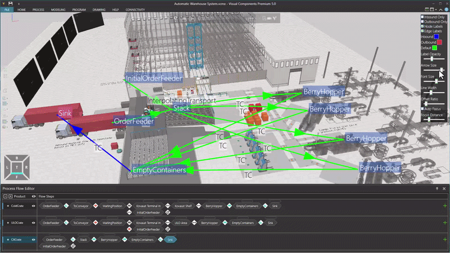
Task: Select the ULO Area flow step
Action: tap(181, 223)
